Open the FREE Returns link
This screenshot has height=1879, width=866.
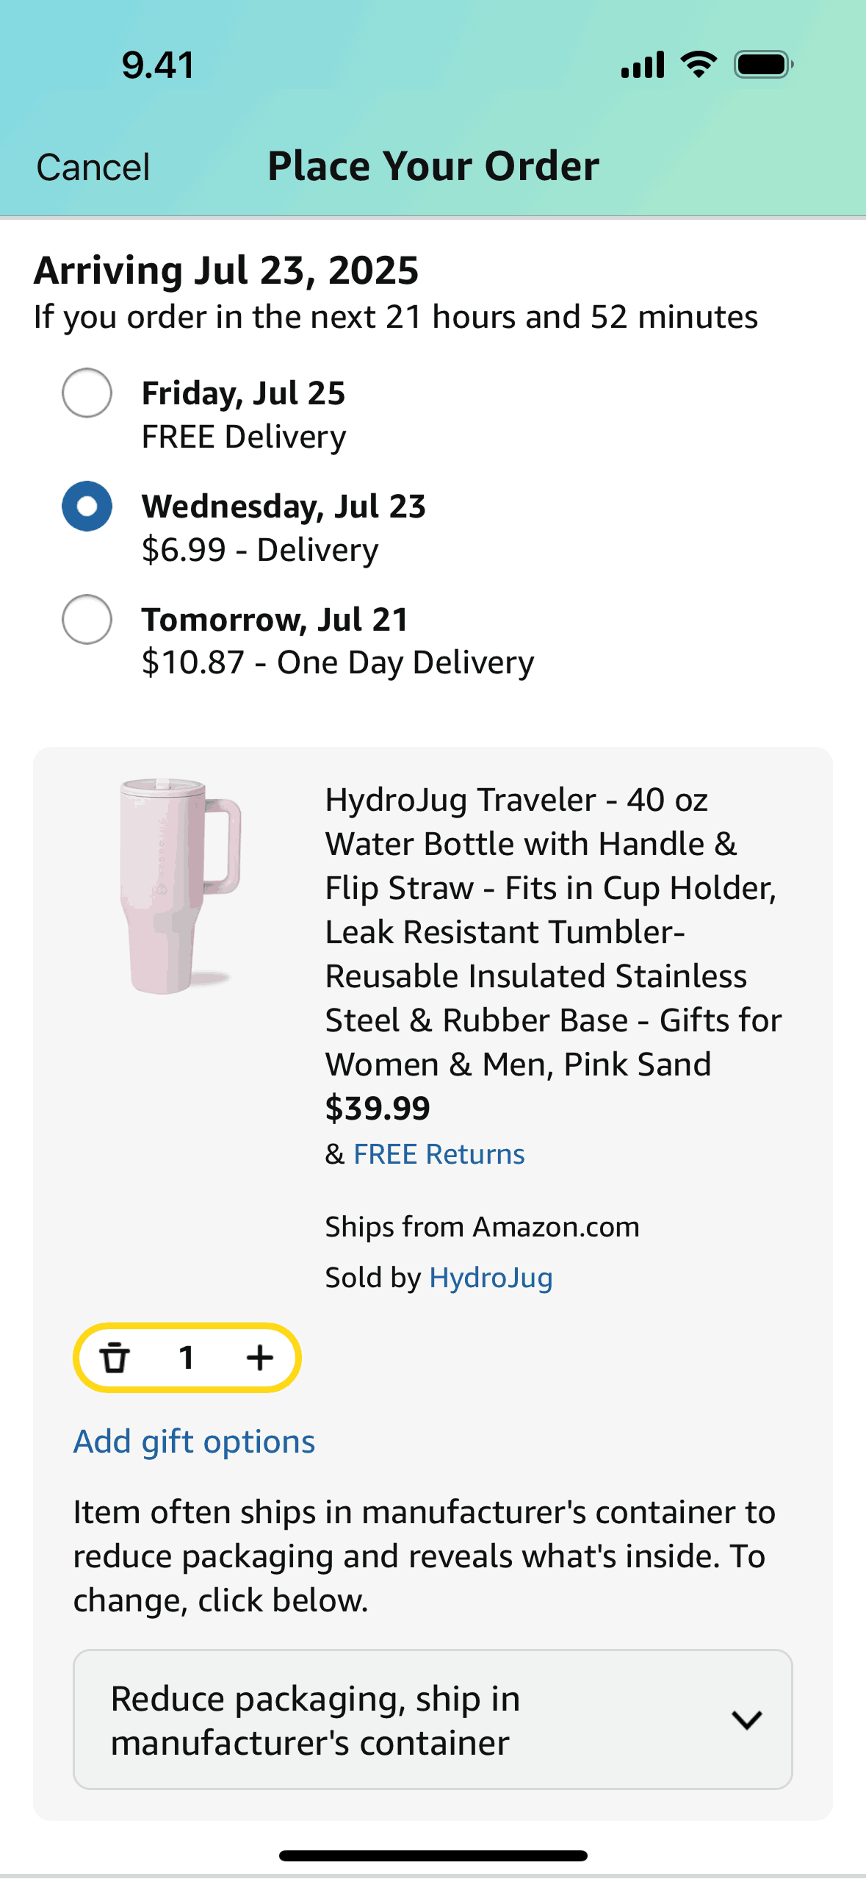coord(439,1154)
